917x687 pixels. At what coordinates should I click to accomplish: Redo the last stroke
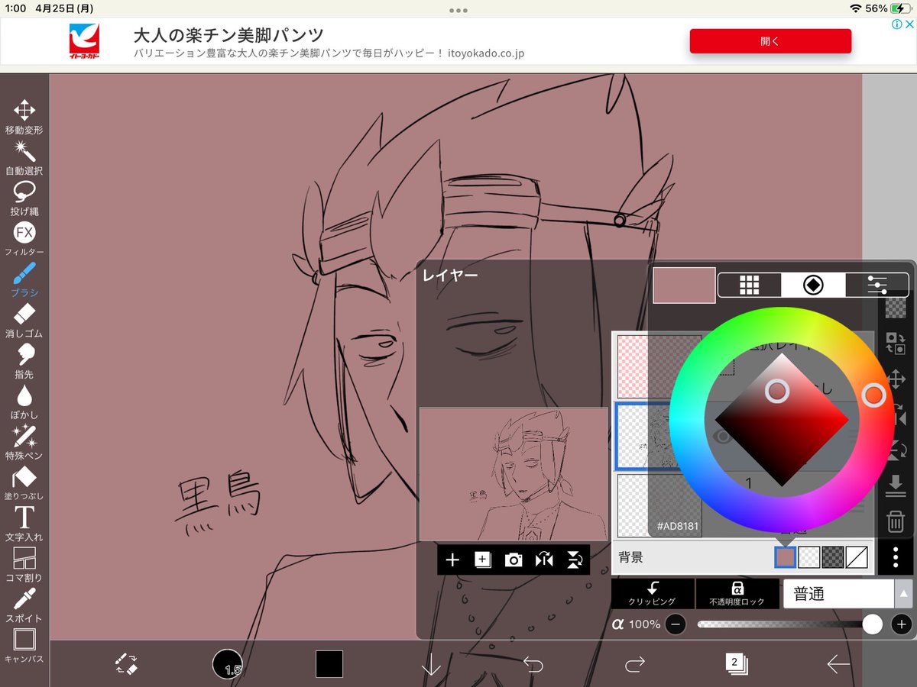coord(635,664)
